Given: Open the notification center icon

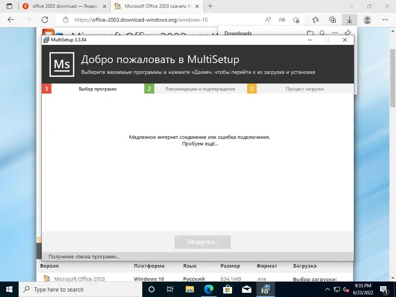Looking at the screenshot, I should click(384, 289).
